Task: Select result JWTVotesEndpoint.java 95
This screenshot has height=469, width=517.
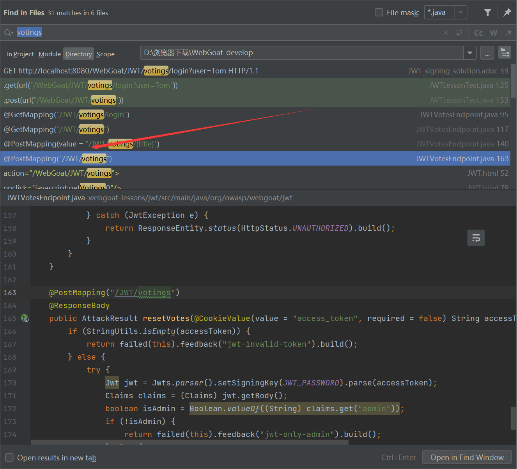Action: [x=255, y=114]
